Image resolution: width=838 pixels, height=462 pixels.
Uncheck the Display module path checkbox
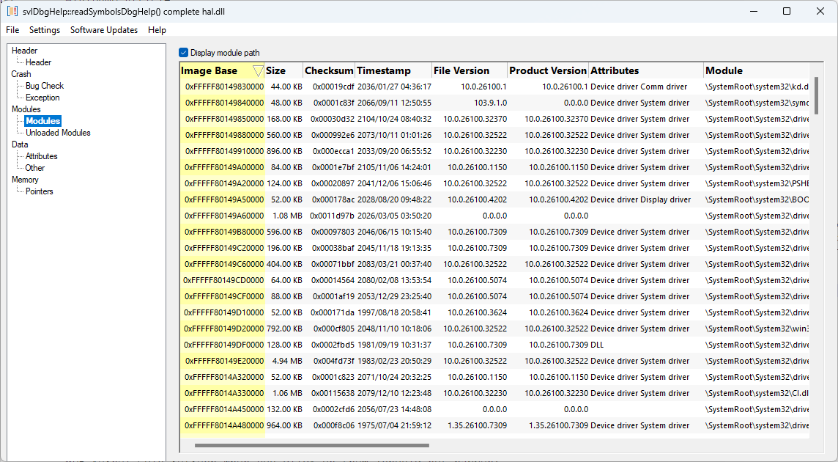(183, 53)
